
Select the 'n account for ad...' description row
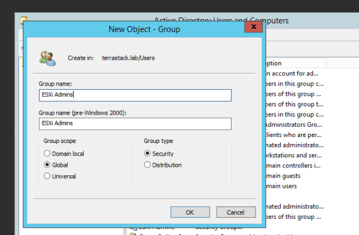click(x=292, y=74)
